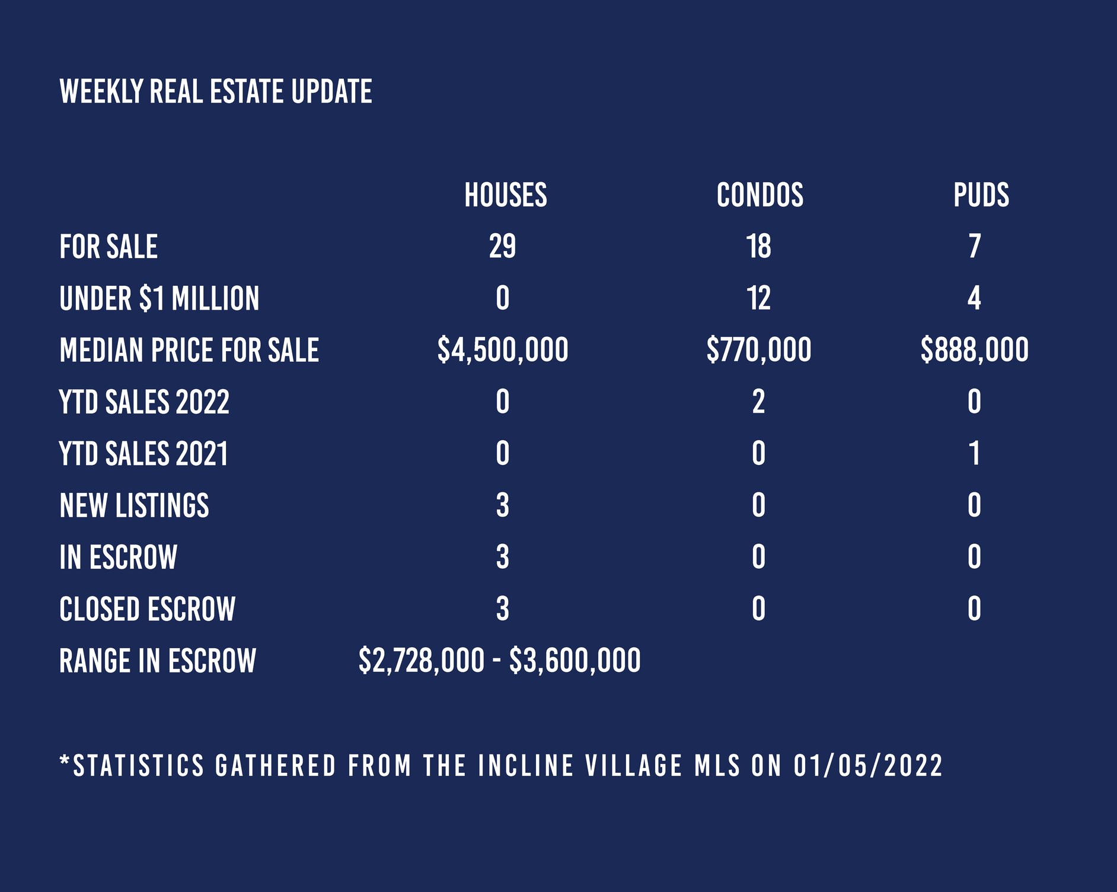The image size is (1117, 892).
Task: Select the condos median price $770,000
Action: click(758, 350)
